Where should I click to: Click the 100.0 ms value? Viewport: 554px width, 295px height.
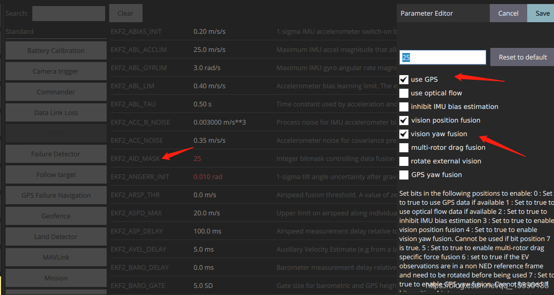click(x=207, y=231)
